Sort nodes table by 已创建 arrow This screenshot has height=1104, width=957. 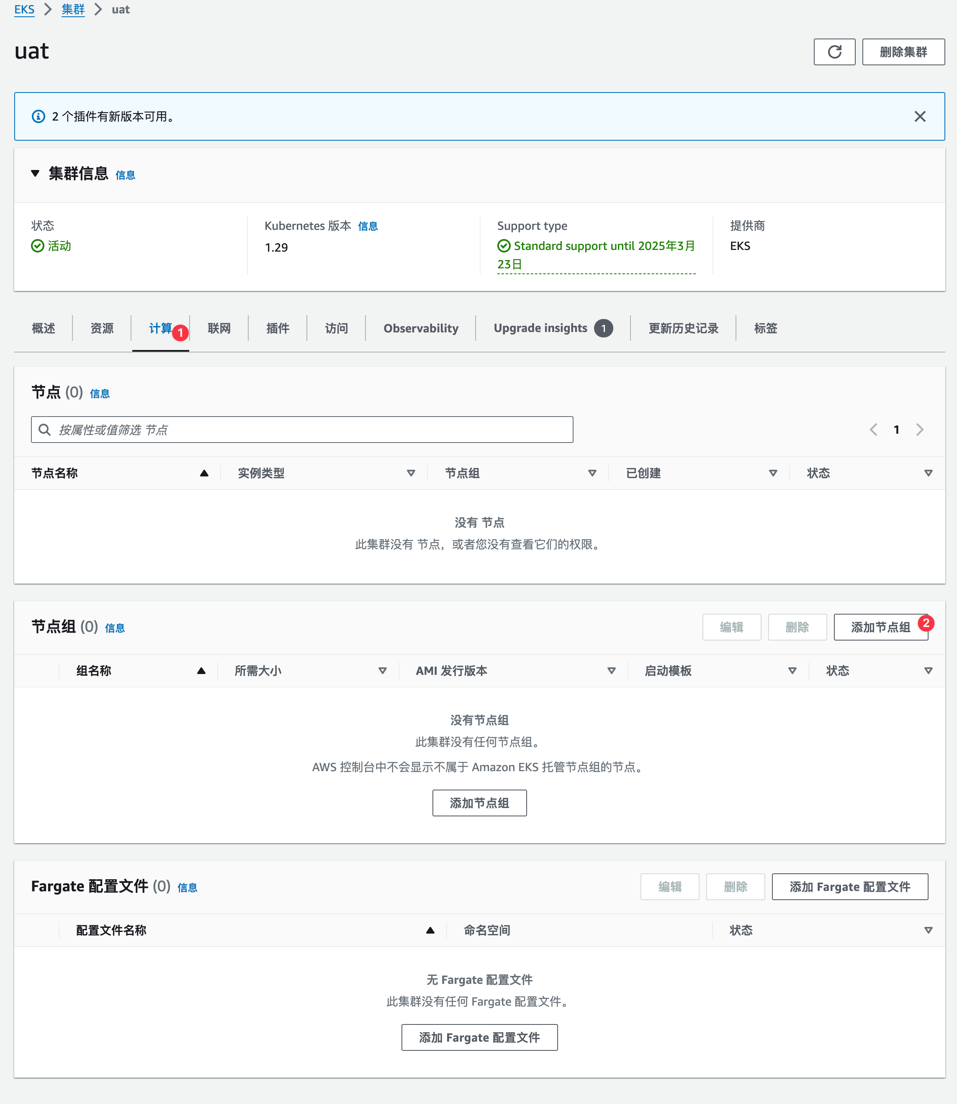coord(773,473)
